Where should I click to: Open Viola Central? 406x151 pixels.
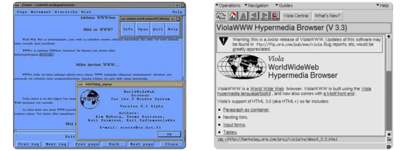coord(296,16)
